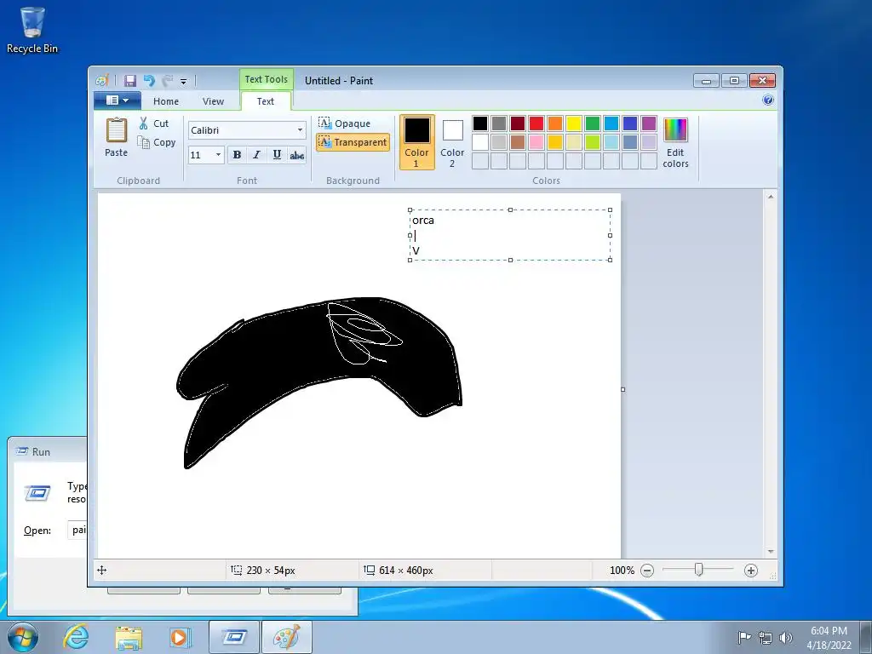Open Edit colors dialog

point(675,143)
